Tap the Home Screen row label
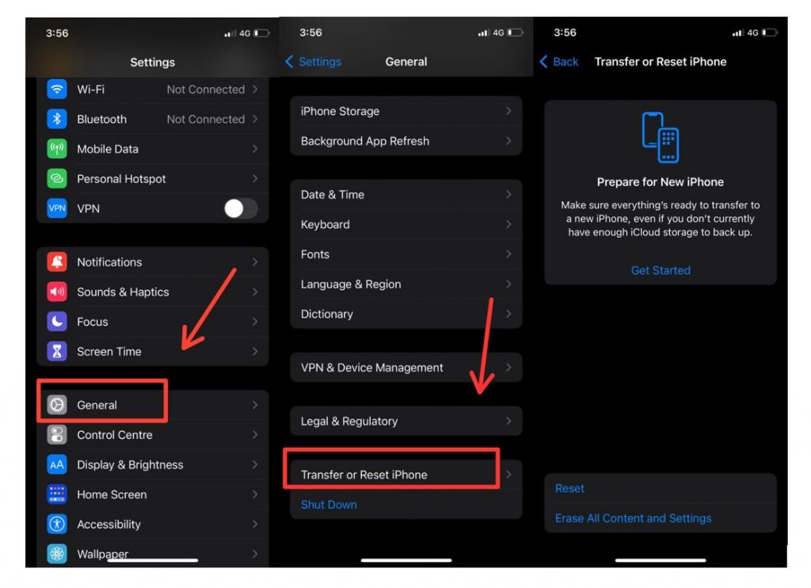 (112, 494)
